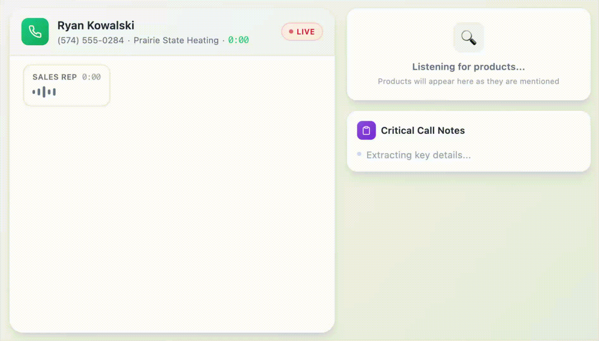Select the Critical Call Notes header
Image resolution: width=599 pixels, height=341 pixels.
[x=423, y=130]
